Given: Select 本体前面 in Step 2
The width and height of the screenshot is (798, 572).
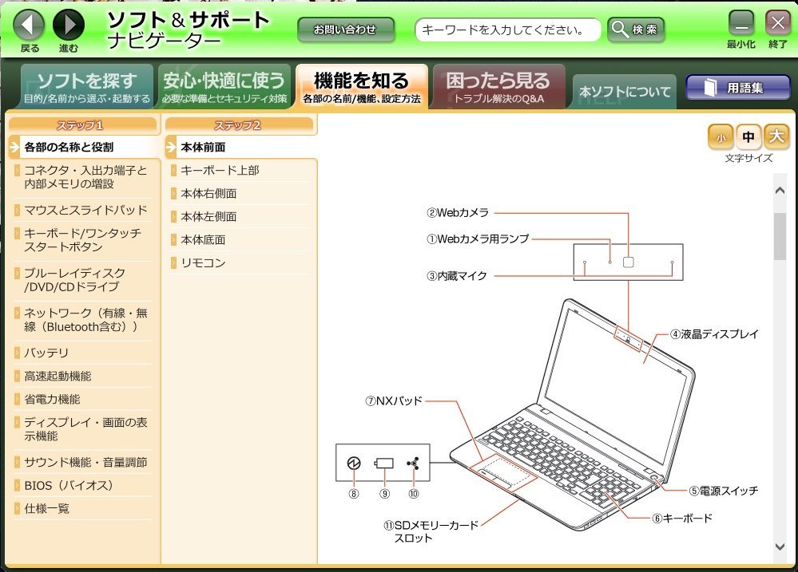Looking at the screenshot, I should (241, 148).
